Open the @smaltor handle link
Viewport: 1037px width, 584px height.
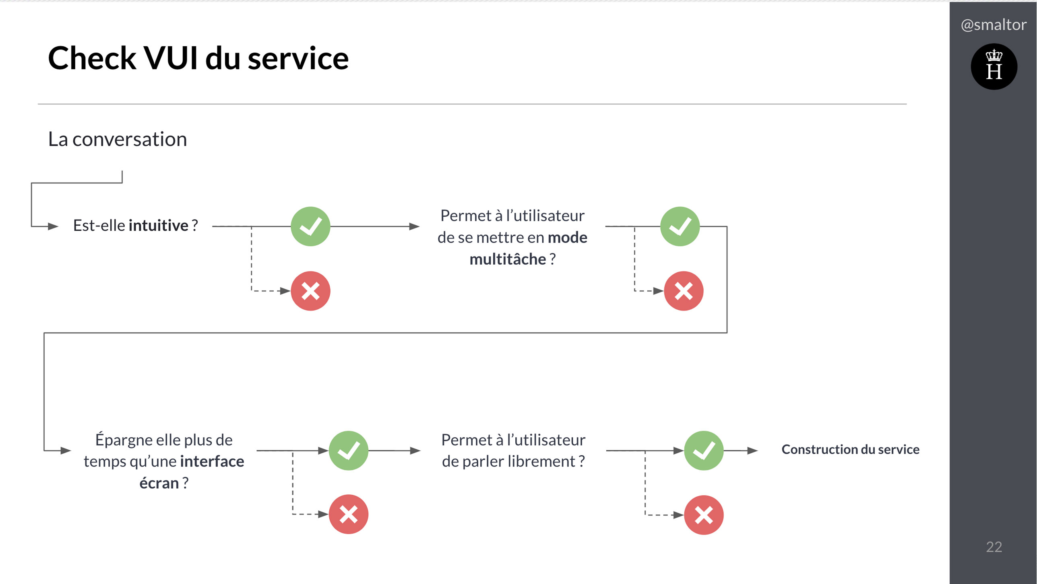(994, 25)
